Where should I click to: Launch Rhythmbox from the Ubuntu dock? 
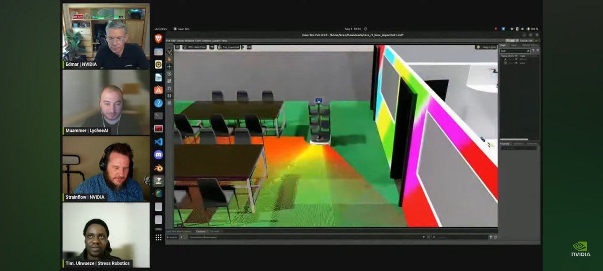pyautogui.click(x=158, y=64)
